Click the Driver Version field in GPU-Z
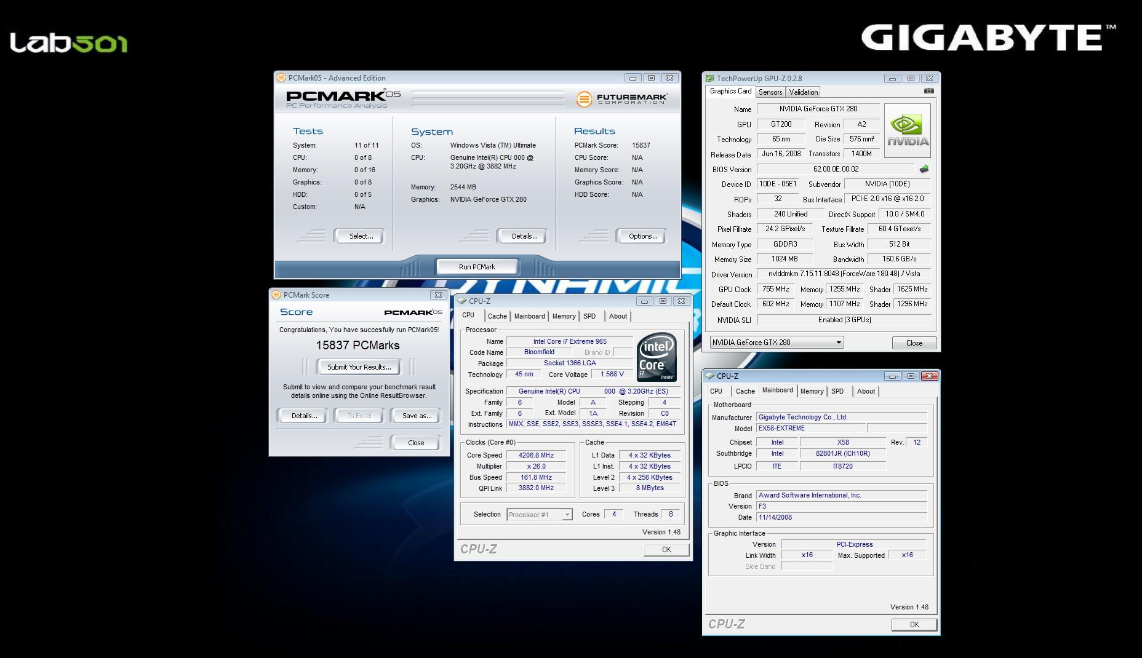The image size is (1142, 658). [x=844, y=274]
